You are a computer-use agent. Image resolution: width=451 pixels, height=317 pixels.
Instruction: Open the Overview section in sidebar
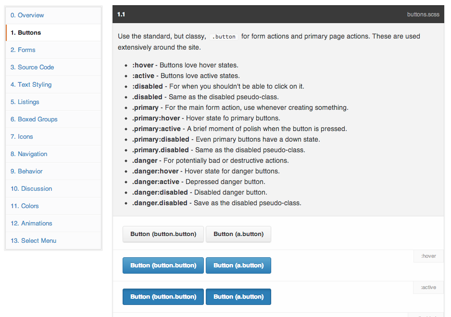pyautogui.click(x=27, y=15)
